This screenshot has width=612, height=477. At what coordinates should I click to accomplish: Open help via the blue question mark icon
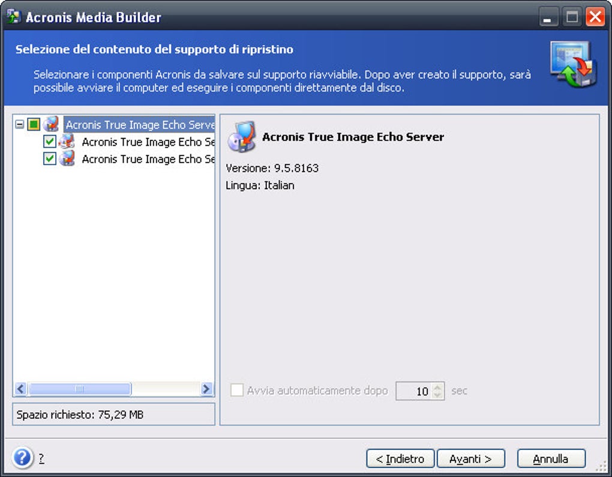(22, 457)
